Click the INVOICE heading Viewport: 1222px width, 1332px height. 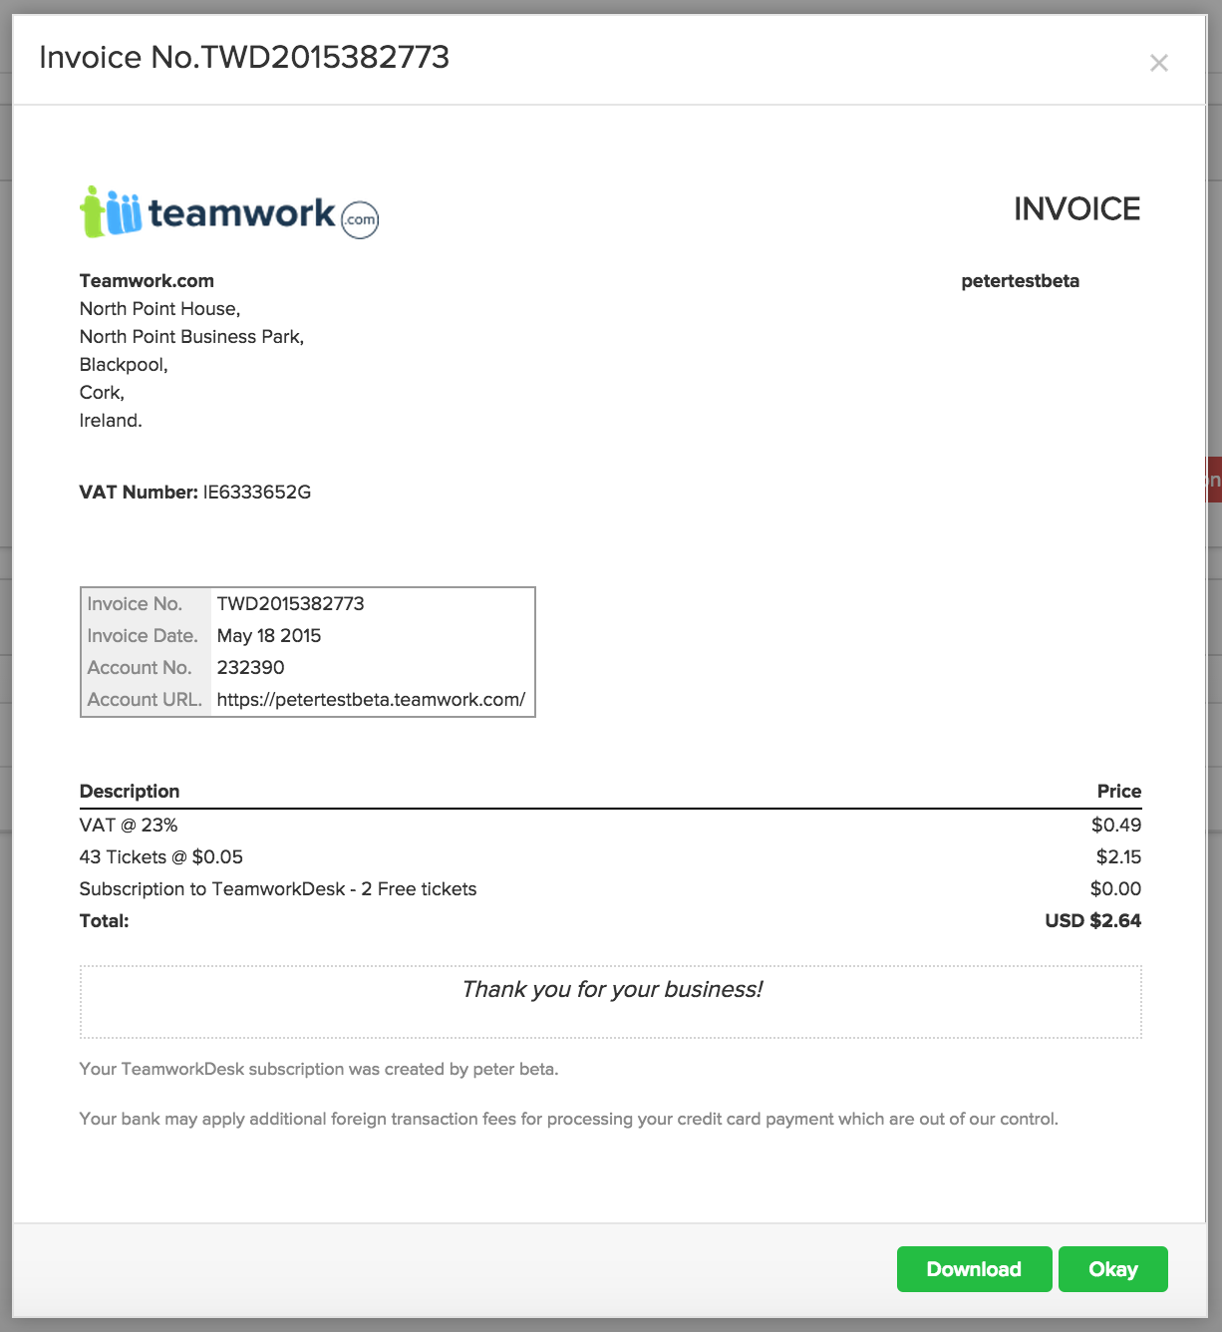[x=1076, y=208]
